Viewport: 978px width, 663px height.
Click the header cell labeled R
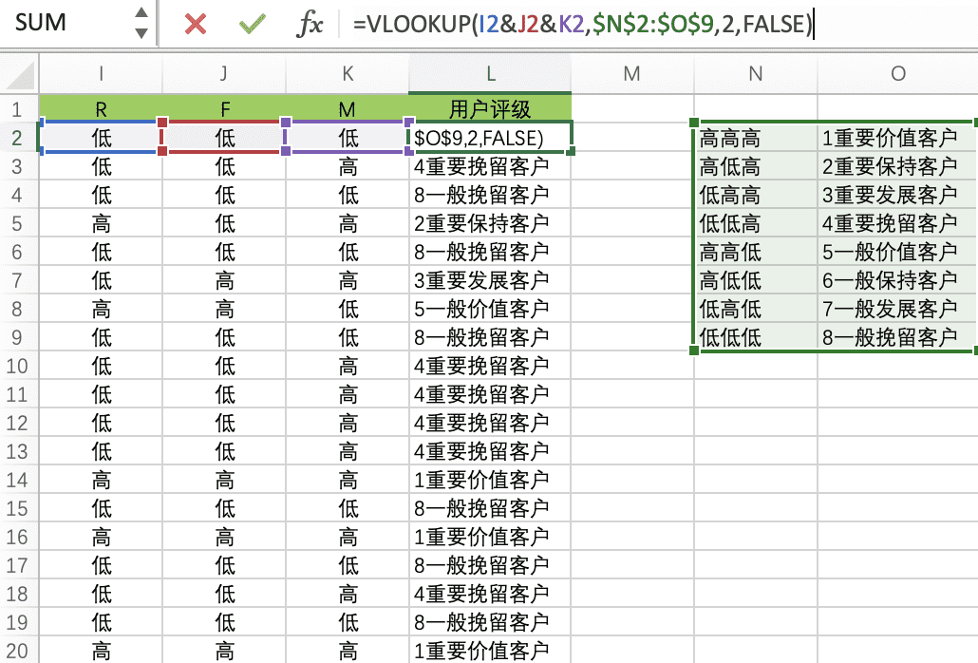(101, 109)
